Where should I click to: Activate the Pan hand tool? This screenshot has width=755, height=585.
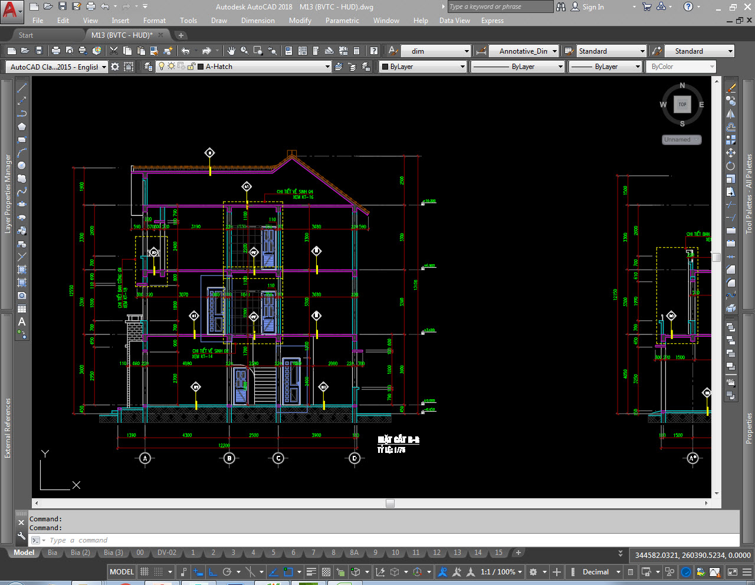click(231, 51)
